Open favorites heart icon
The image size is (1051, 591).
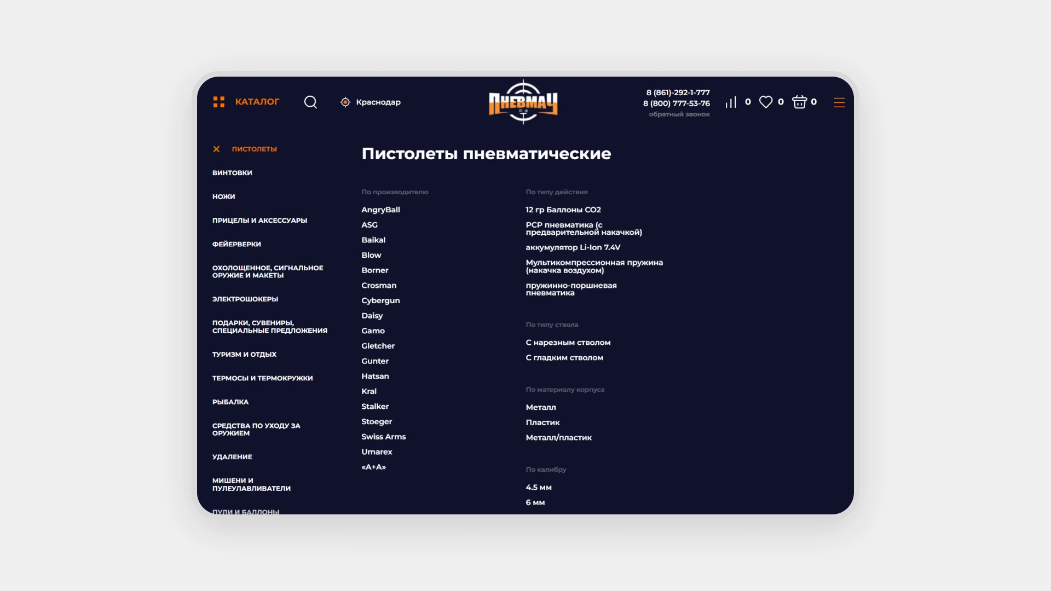pyautogui.click(x=766, y=102)
